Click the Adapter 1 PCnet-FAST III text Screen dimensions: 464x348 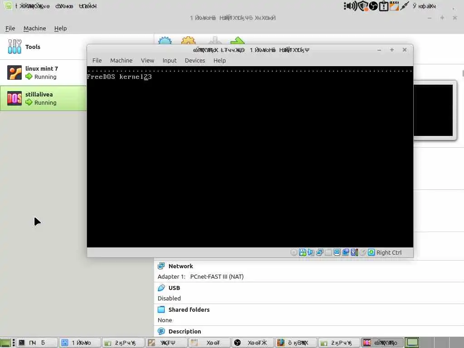[x=201, y=277]
